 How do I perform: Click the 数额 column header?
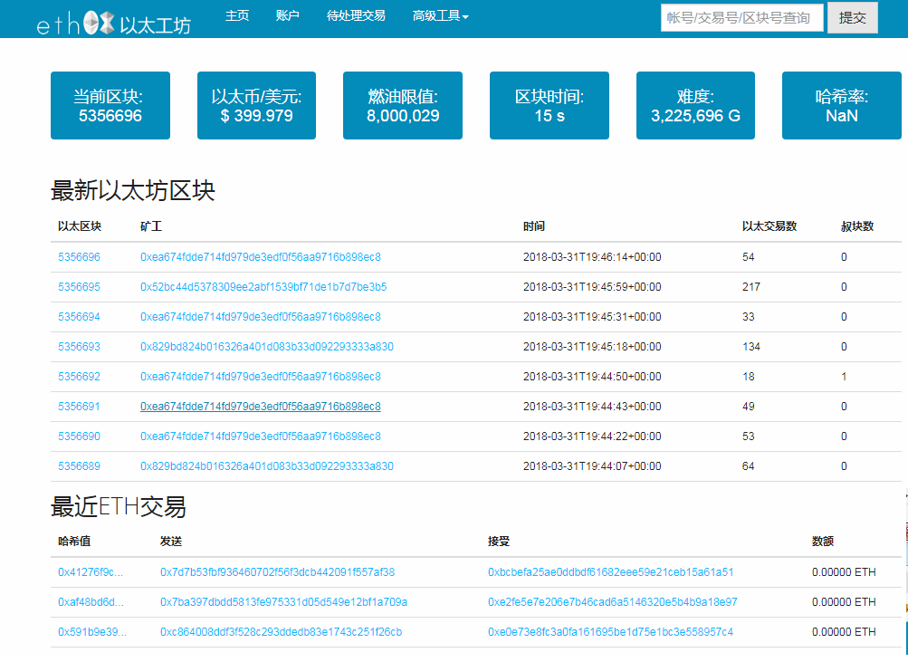(823, 541)
